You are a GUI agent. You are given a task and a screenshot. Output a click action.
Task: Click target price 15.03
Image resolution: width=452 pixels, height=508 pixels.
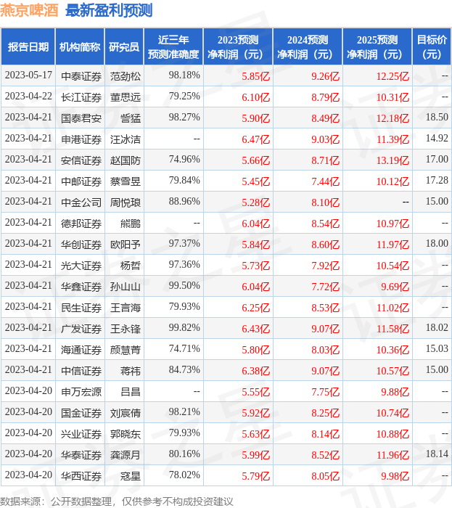tap(437, 348)
